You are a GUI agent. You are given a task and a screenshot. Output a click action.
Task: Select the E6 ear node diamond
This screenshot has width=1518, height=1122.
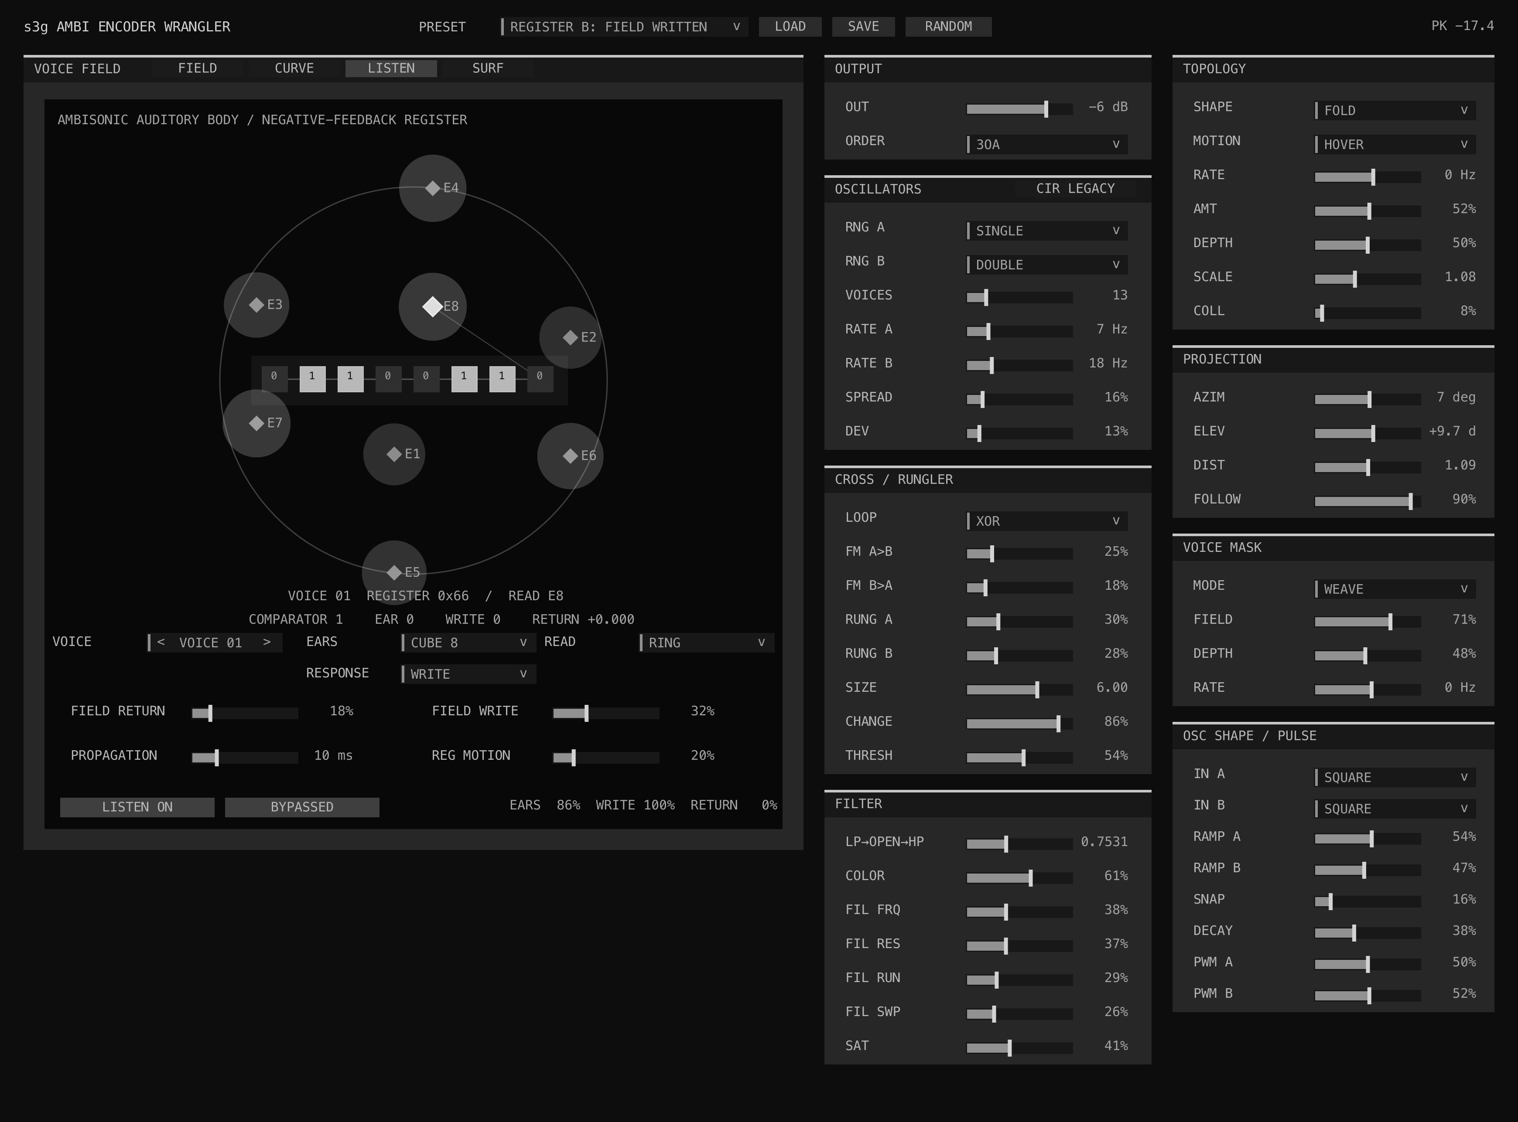(570, 456)
